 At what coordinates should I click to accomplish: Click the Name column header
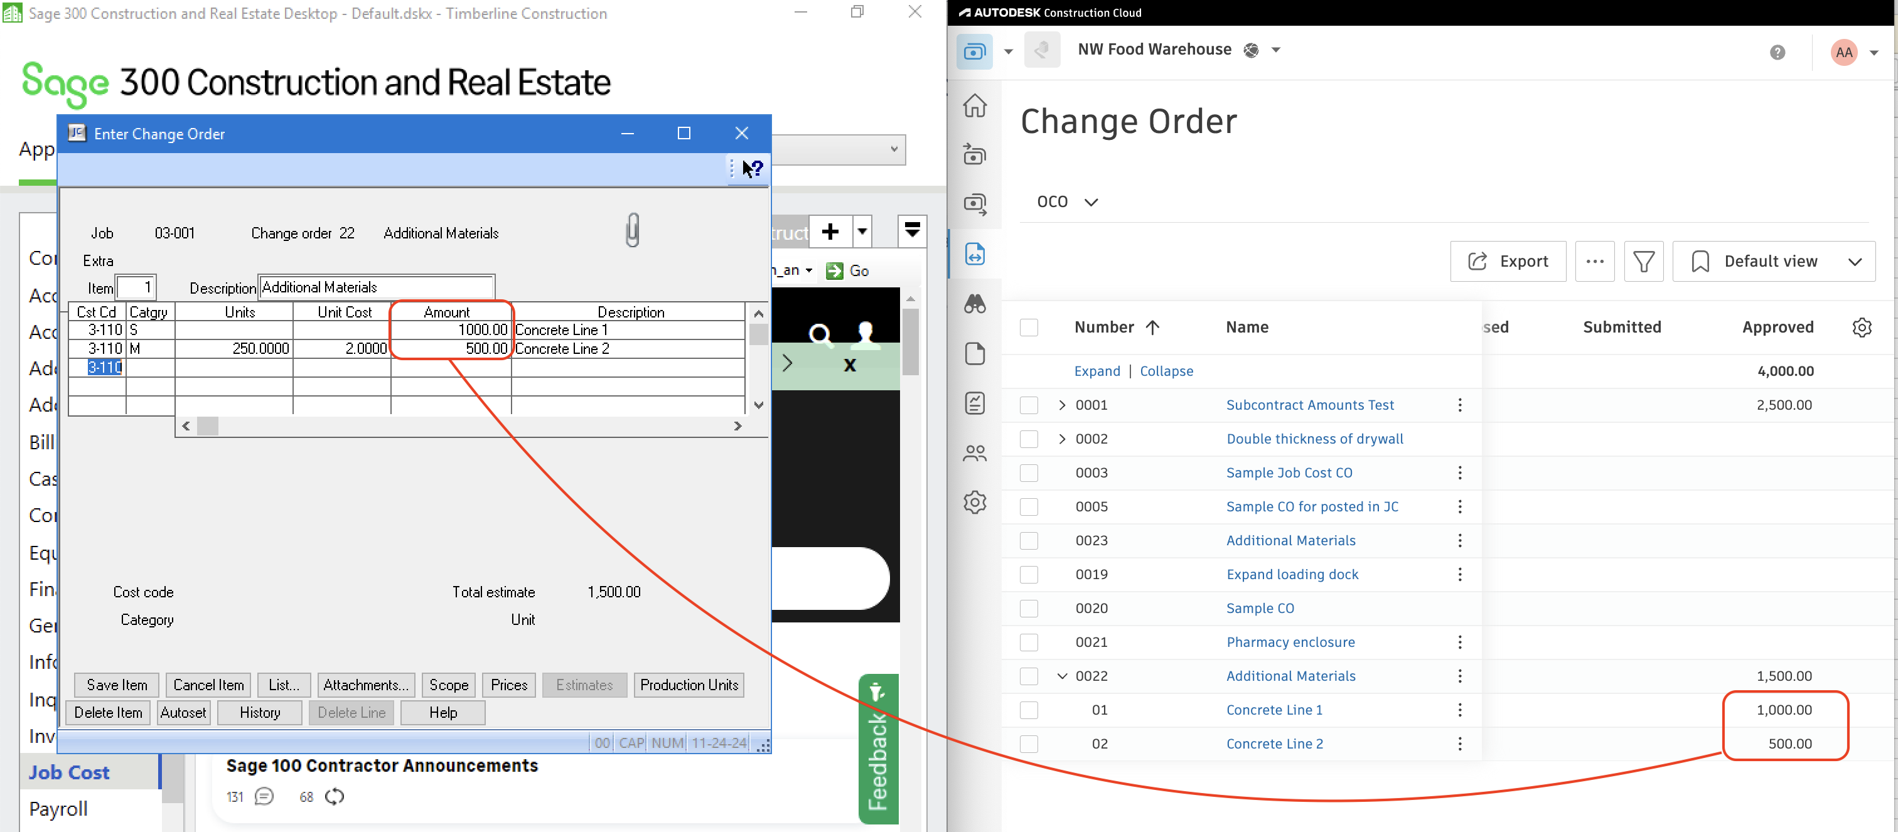pyautogui.click(x=1247, y=328)
